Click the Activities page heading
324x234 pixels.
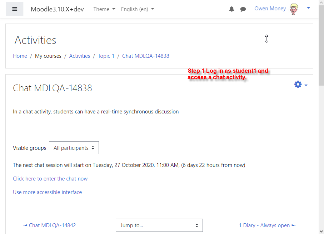point(35,40)
